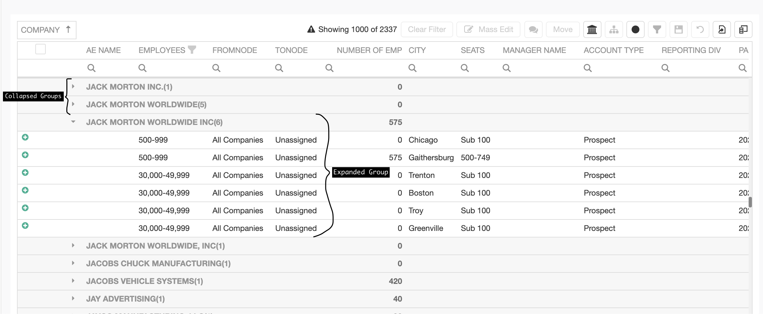Viewport: 763px width, 314px height.
Task: Click the EMPLOYEES column filter funnel icon
Action: (192, 49)
